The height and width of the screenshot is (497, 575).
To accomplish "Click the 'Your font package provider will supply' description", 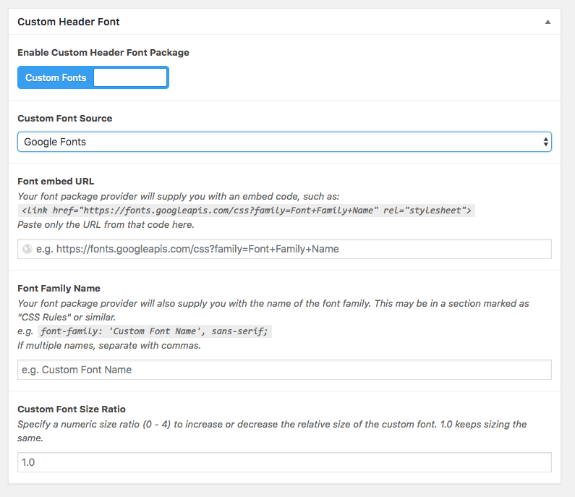I will click(x=179, y=197).
